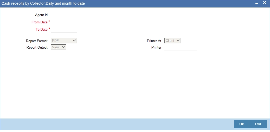Click the Agent Id input field
270x132 pixels.
tap(71, 15)
